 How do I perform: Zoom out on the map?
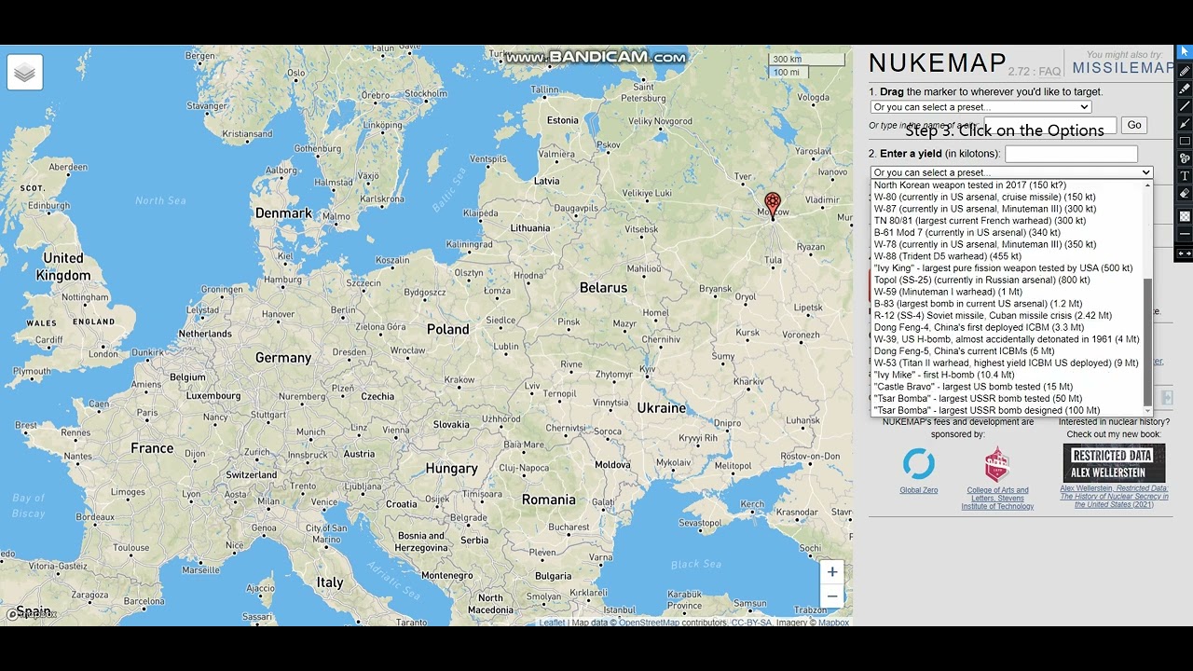[832, 596]
